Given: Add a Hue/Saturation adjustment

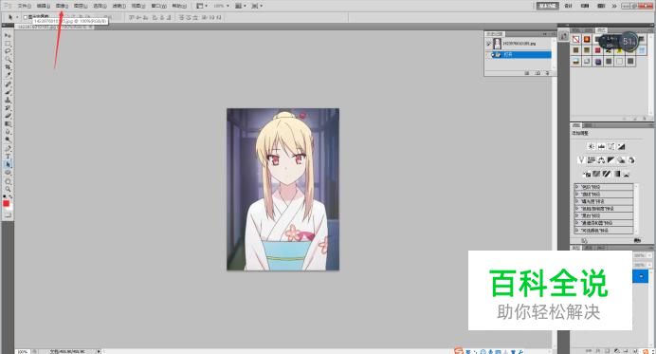Looking at the screenshot, I should click(592, 160).
